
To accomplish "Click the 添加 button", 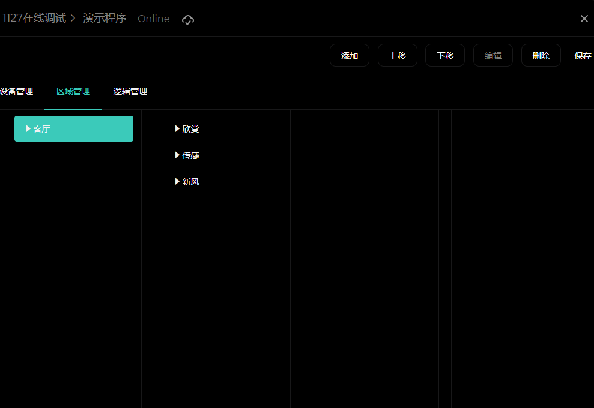I will 350,56.
